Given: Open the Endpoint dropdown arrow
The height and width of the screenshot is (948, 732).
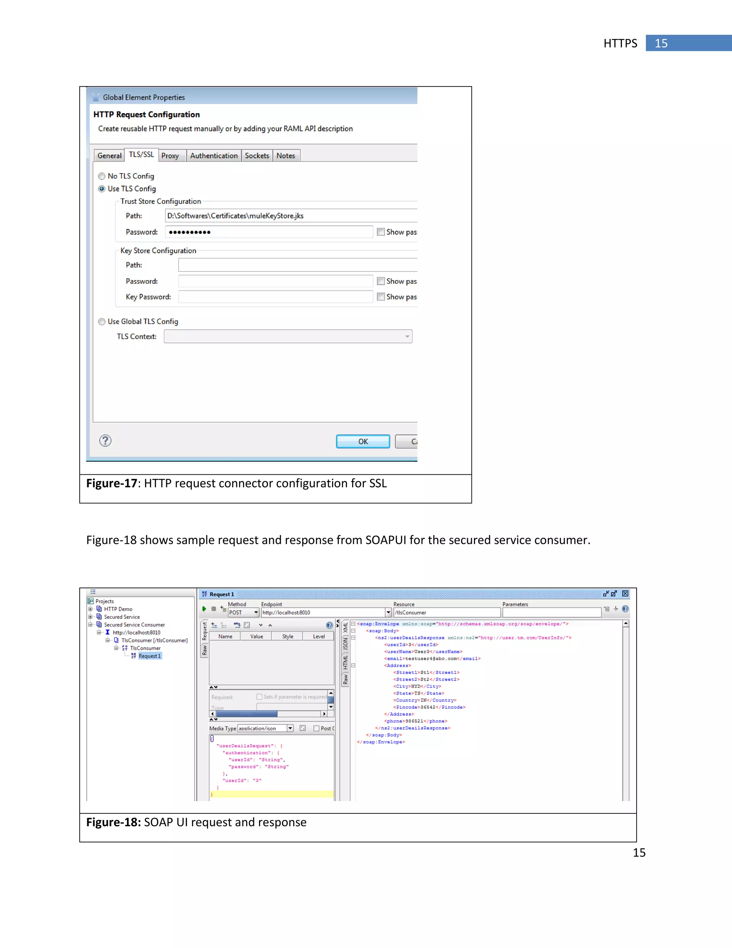Looking at the screenshot, I should tap(388, 612).
